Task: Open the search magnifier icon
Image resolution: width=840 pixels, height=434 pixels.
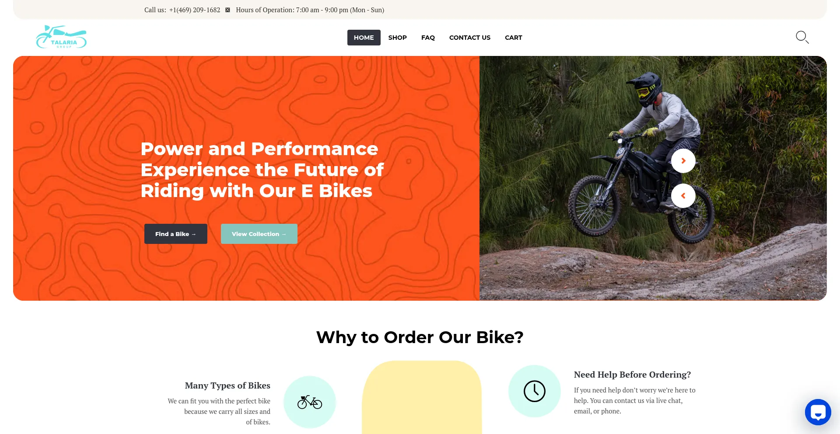Action: 802,37
